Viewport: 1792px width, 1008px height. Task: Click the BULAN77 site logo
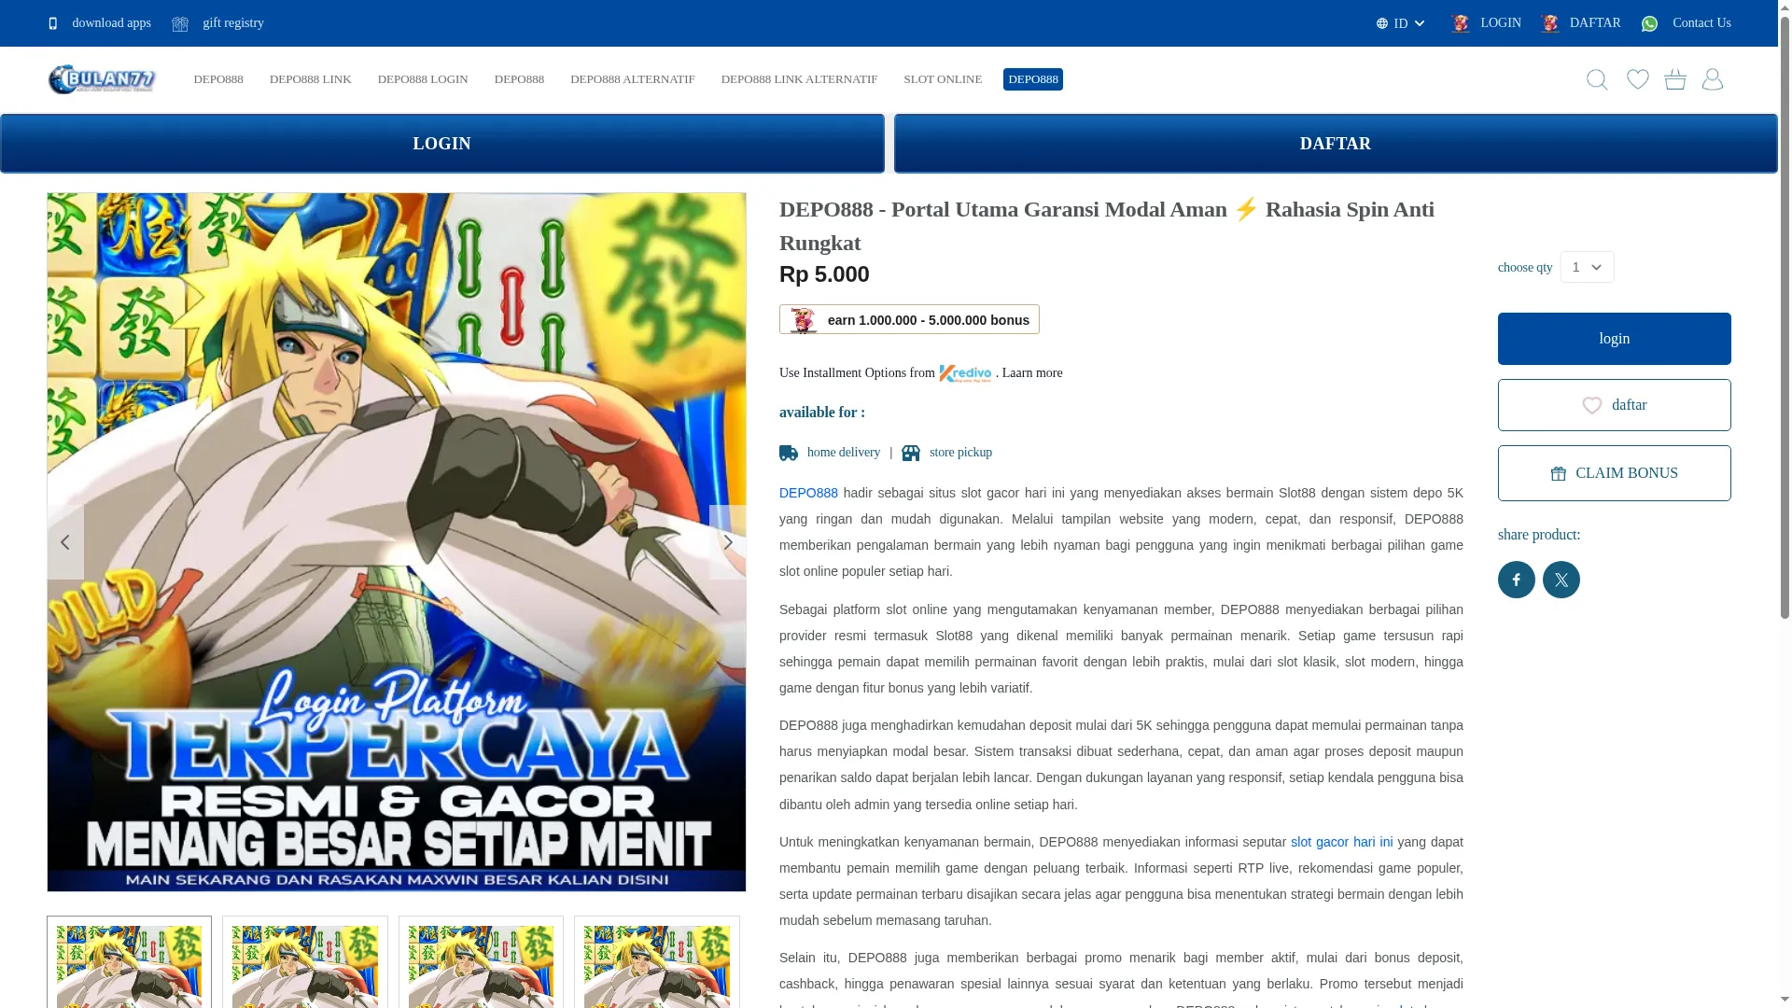102,79
